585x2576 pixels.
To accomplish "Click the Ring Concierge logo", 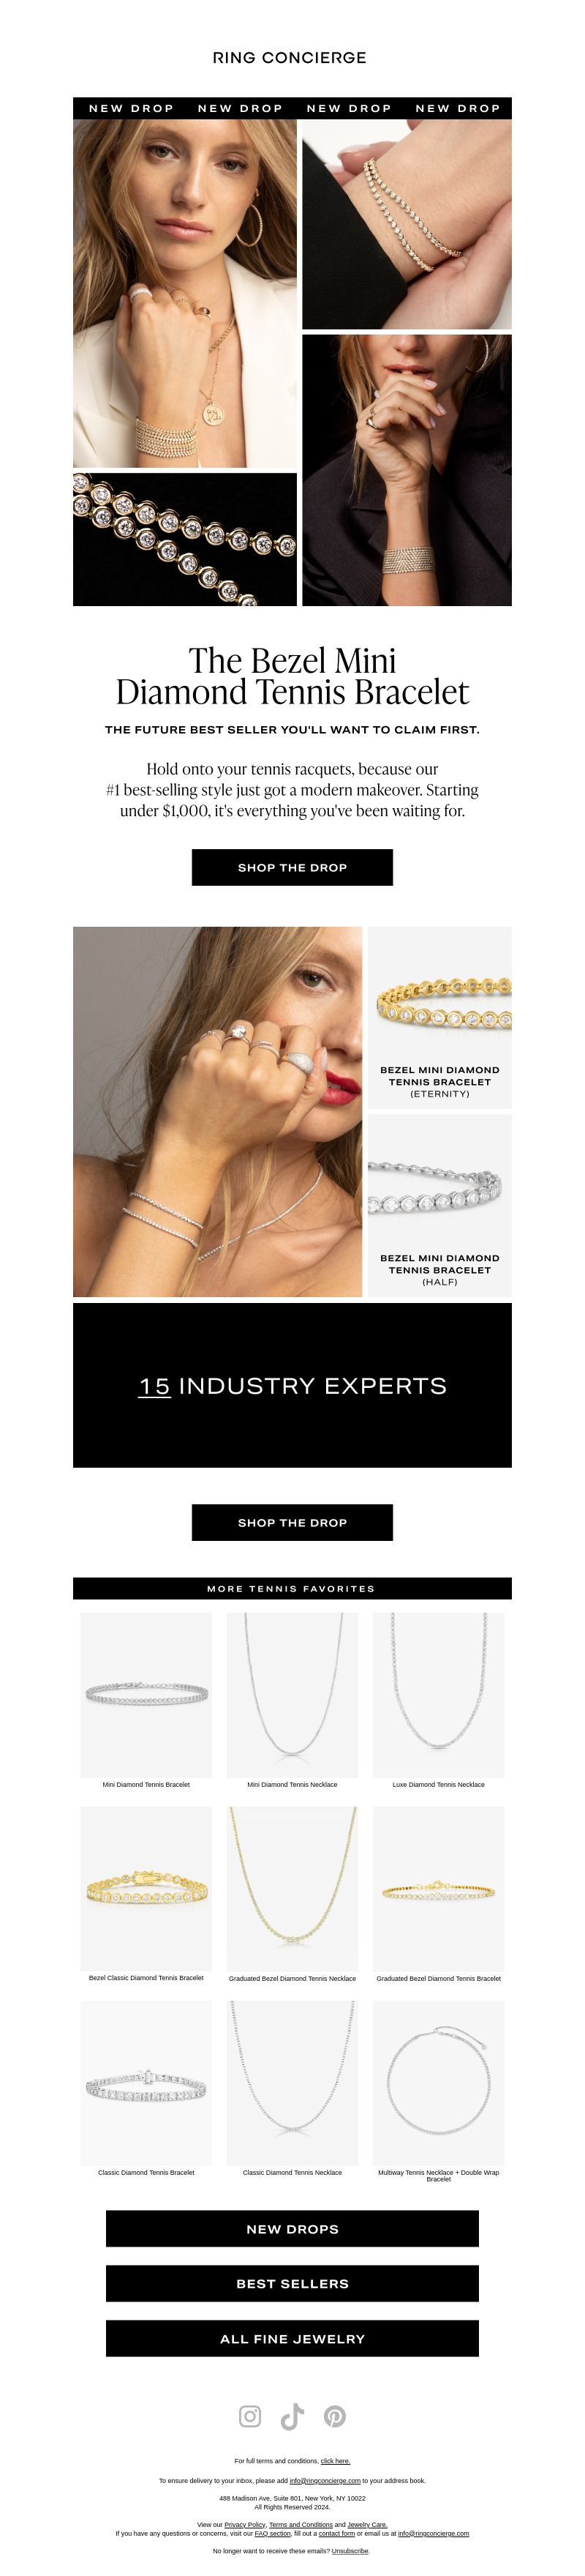I will (290, 58).
